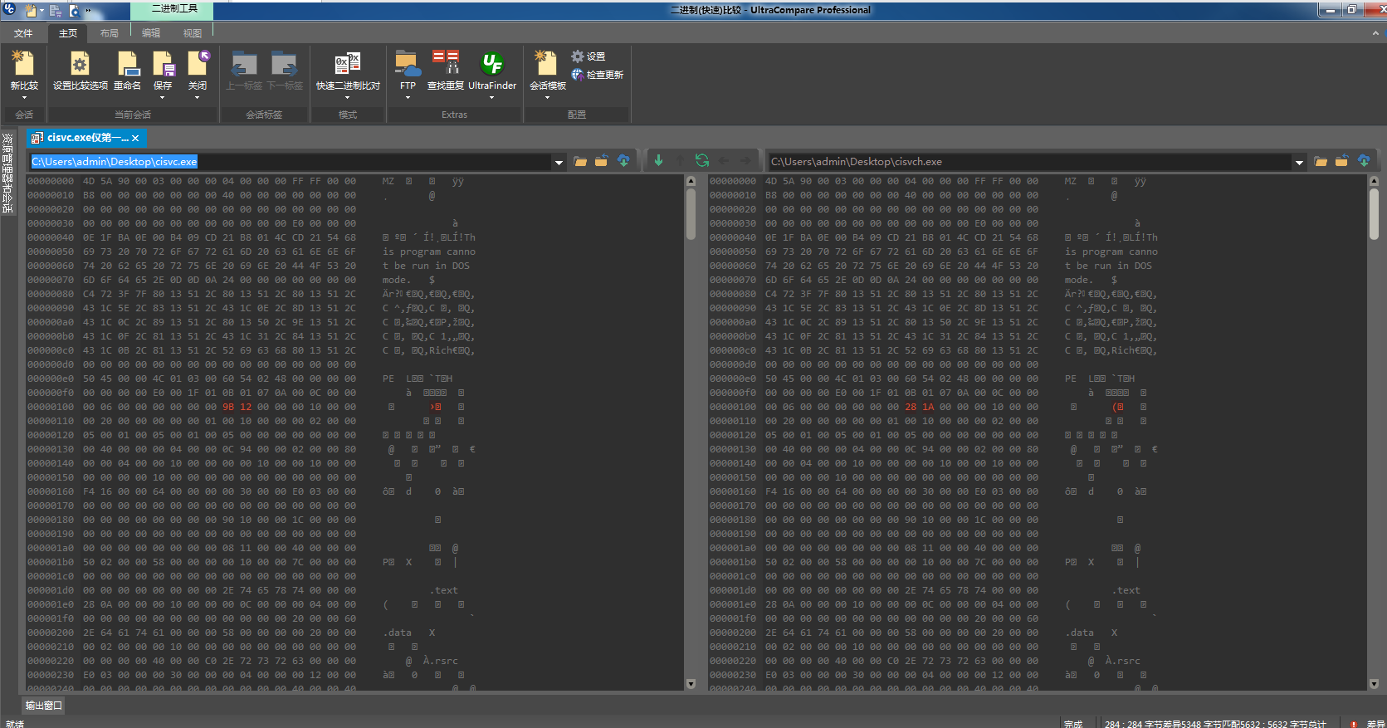
Task: Click differing bytes 98 12 in left pane
Action: click(237, 407)
